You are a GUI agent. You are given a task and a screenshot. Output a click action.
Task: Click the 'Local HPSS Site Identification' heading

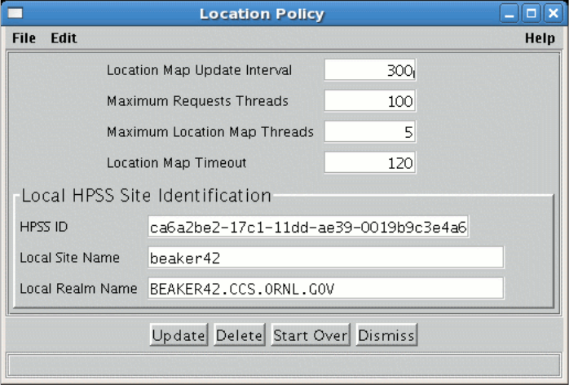[146, 196]
